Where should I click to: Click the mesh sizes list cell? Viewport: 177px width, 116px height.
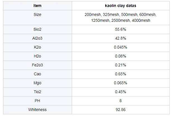click(x=121, y=18)
